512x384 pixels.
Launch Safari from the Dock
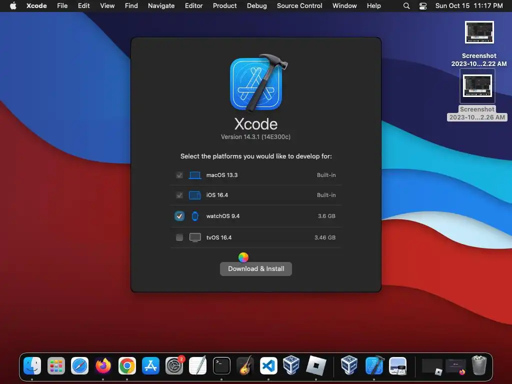pos(79,365)
